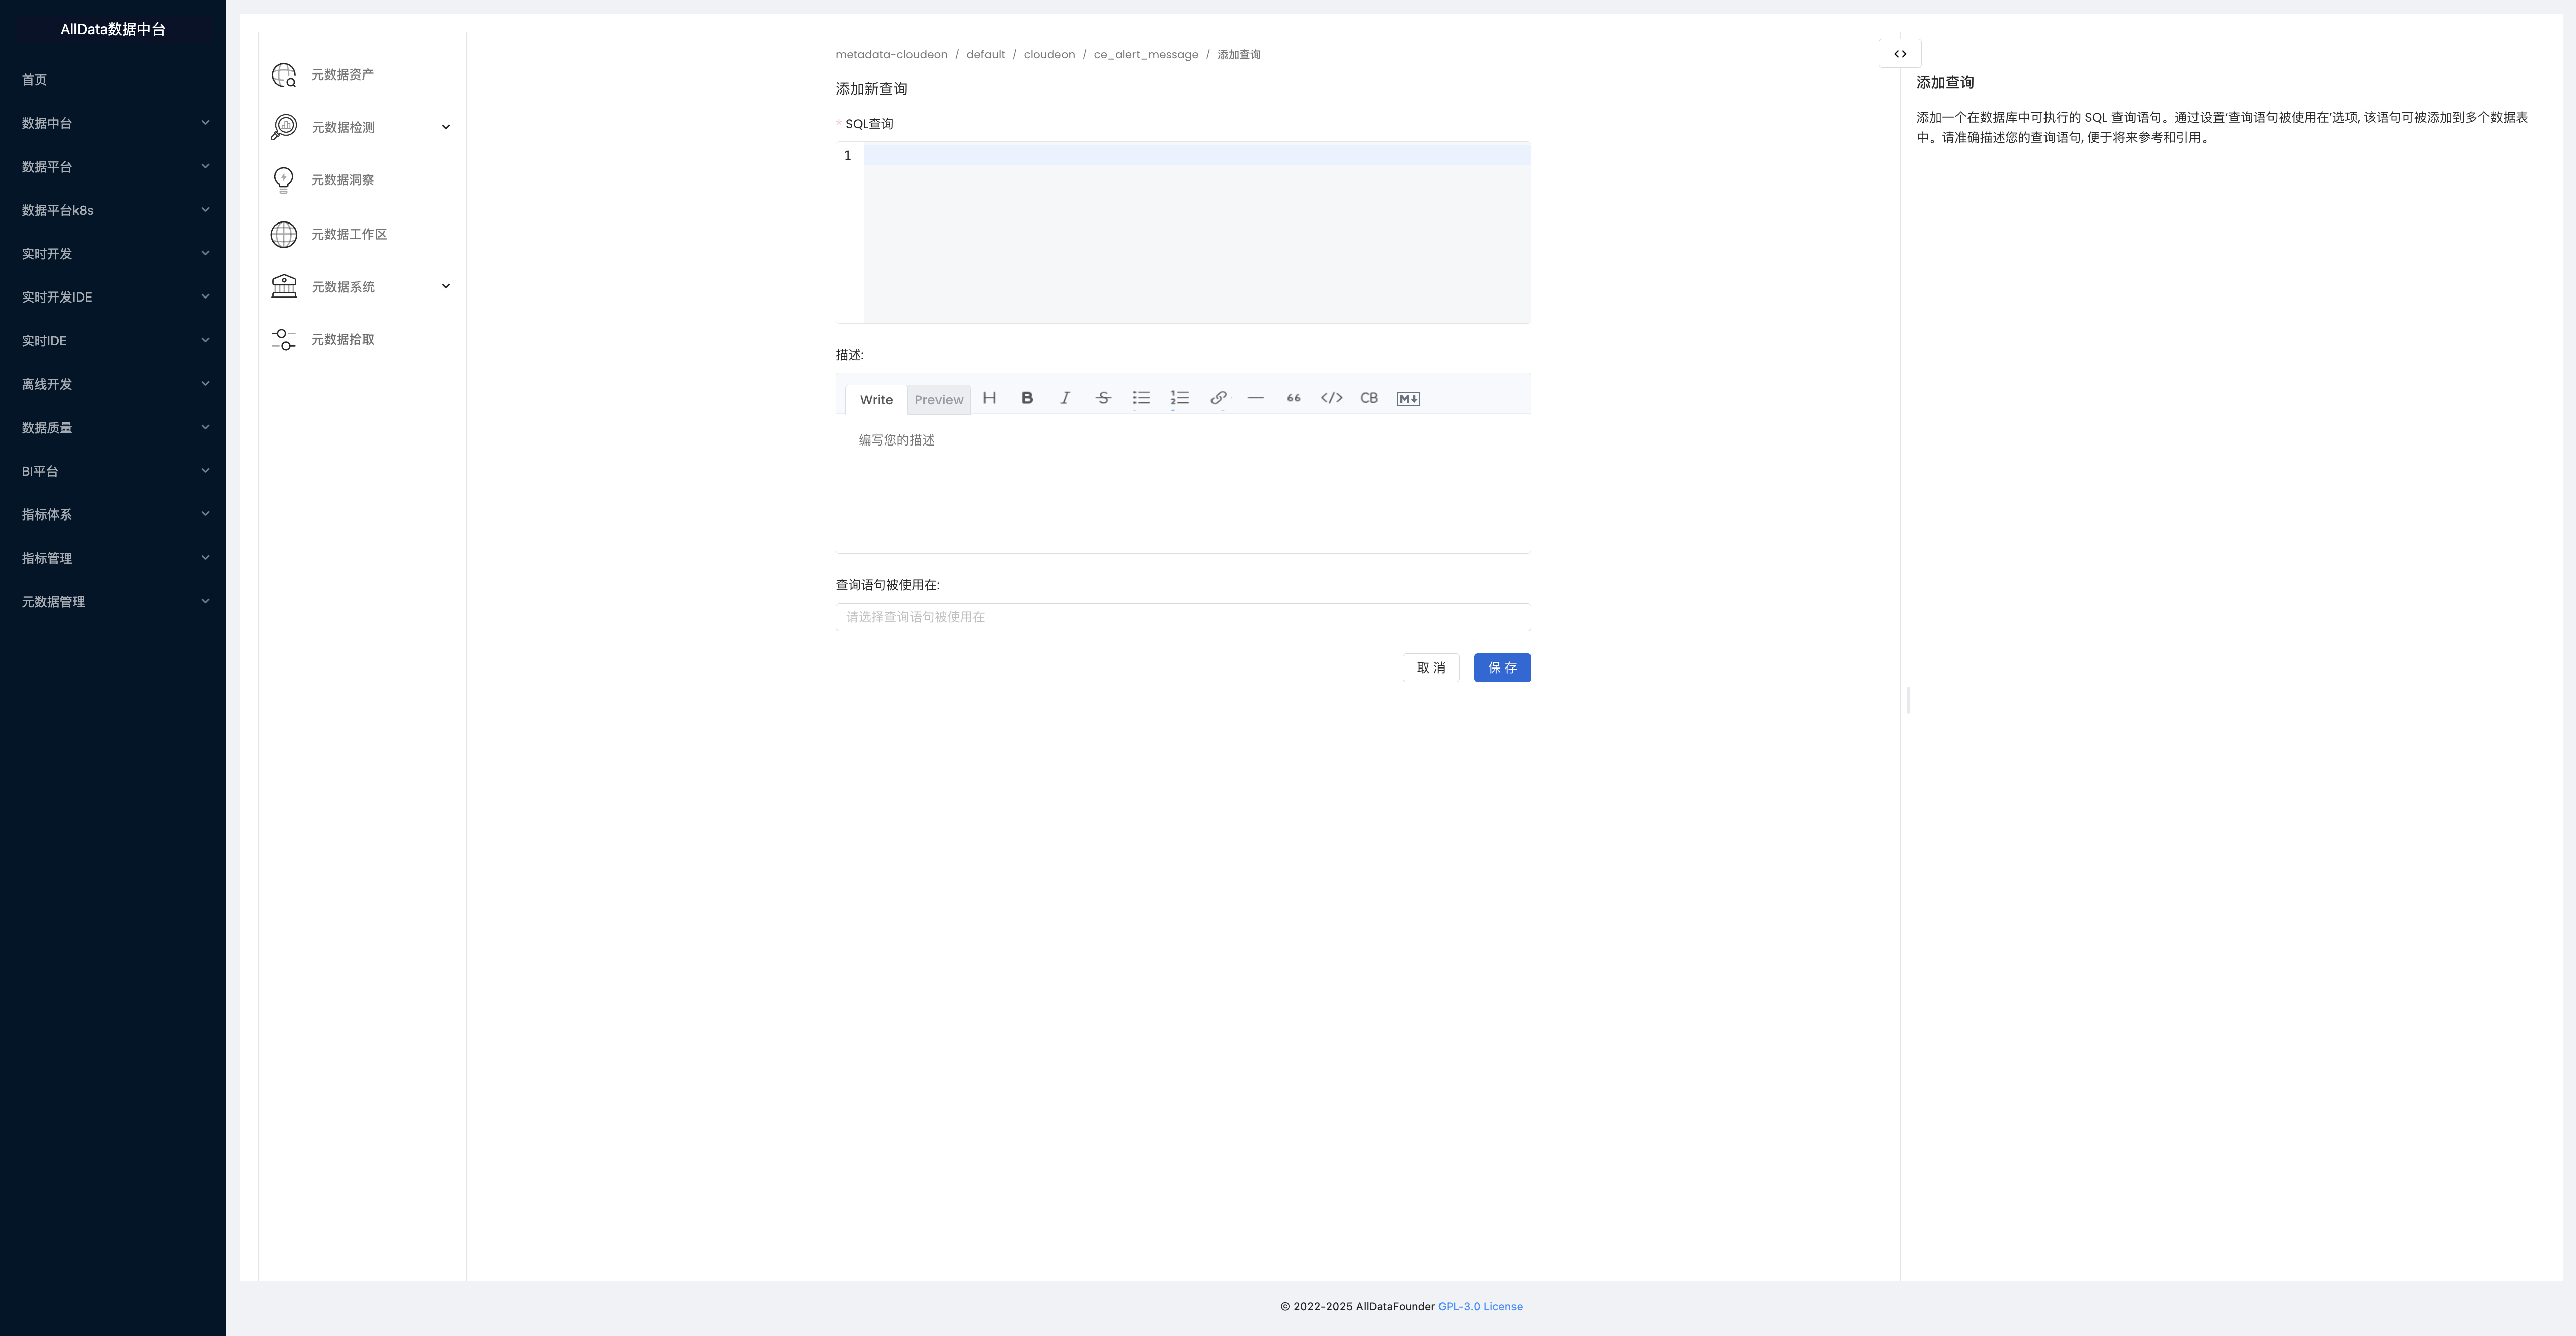The height and width of the screenshot is (1336, 2576).
Task: Insert a horizontal rule line
Action: tap(1256, 398)
